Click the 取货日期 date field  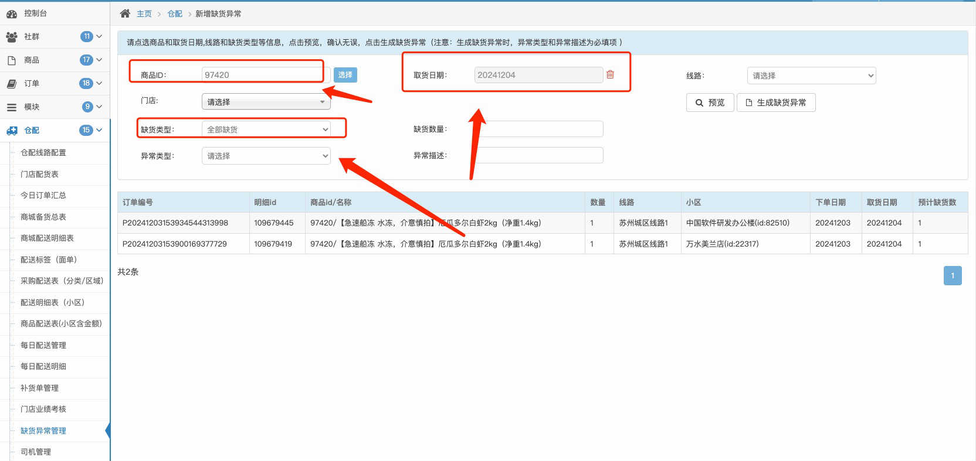[x=538, y=75]
